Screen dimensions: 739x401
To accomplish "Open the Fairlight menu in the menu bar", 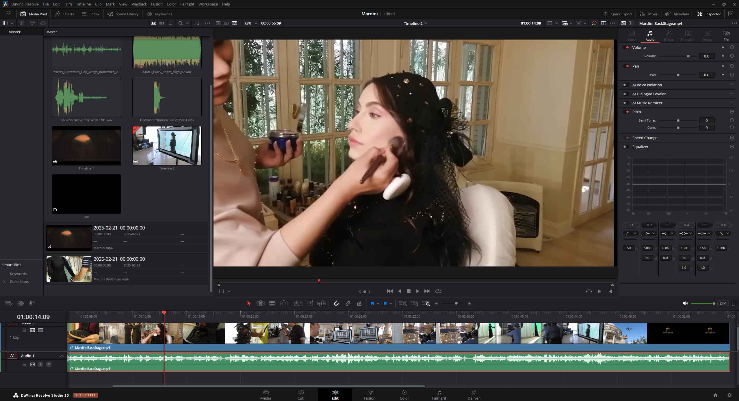I will click(187, 4).
